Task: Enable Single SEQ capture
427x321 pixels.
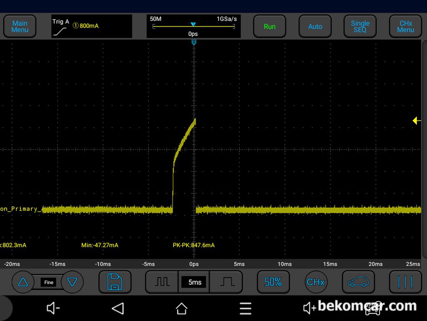Action: coord(360,27)
